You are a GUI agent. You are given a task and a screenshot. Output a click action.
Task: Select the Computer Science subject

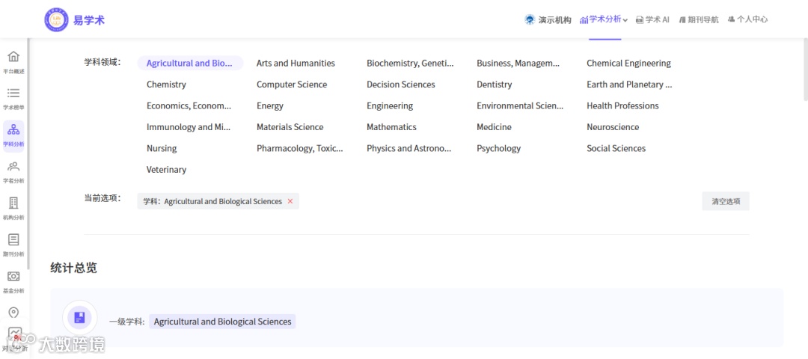(292, 85)
